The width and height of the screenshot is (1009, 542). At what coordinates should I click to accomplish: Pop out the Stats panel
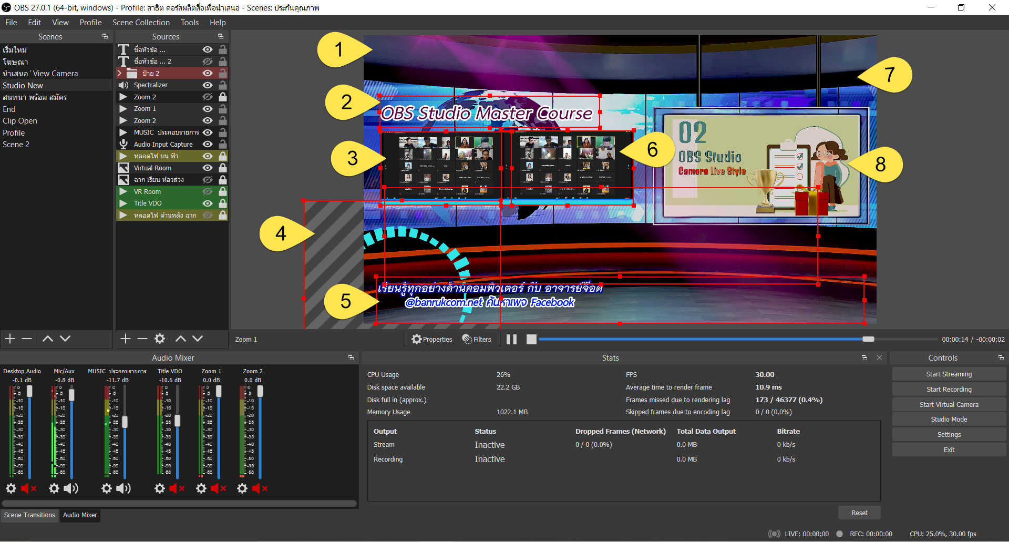tap(863, 357)
